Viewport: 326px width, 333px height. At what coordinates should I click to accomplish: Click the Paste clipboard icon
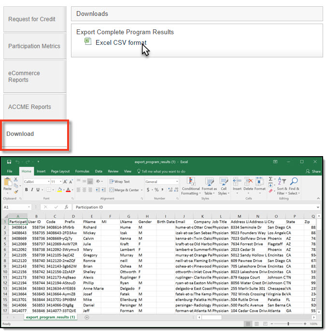8,182
